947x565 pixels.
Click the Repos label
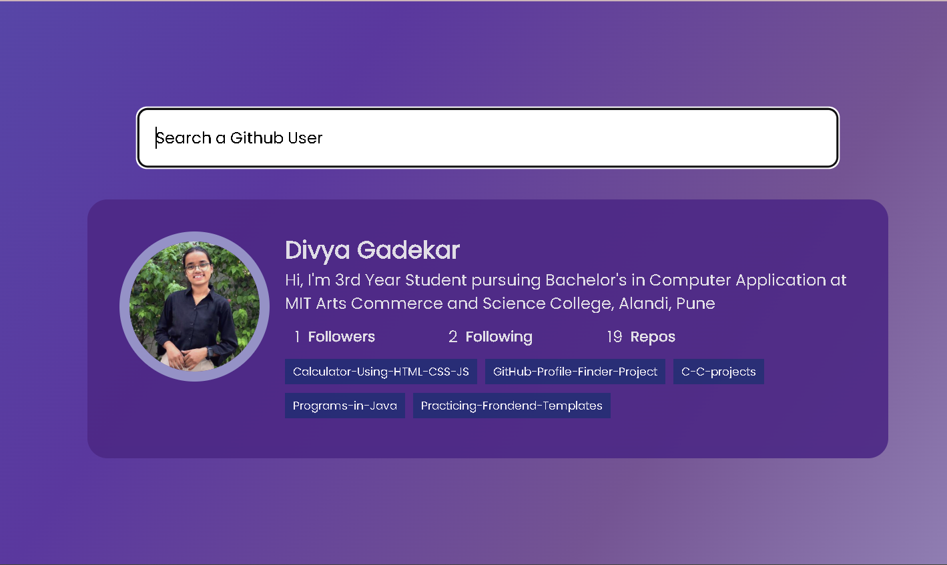[x=652, y=337]
